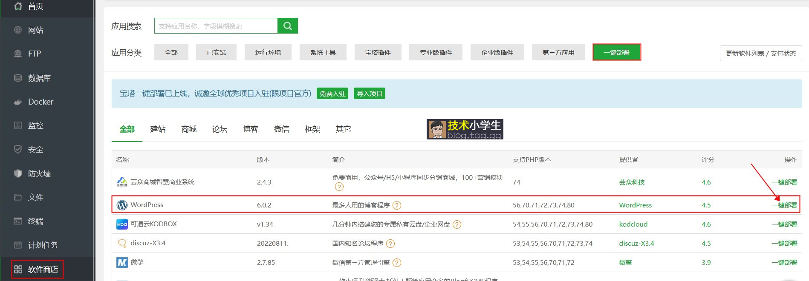Click the KODBOX app icon
The height and width of the screenshot is (281, 809).
point(122,224)
